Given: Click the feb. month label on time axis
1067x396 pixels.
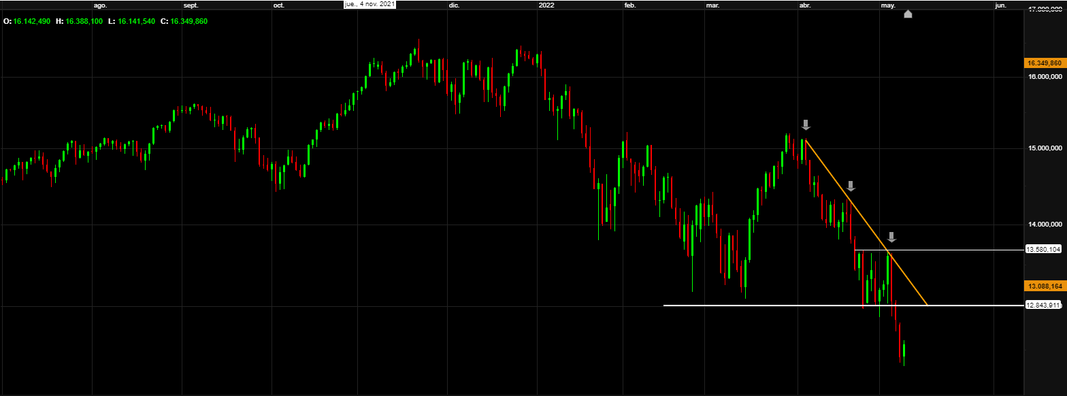Looking at the screenshot, I should click(x=630, y=5).
